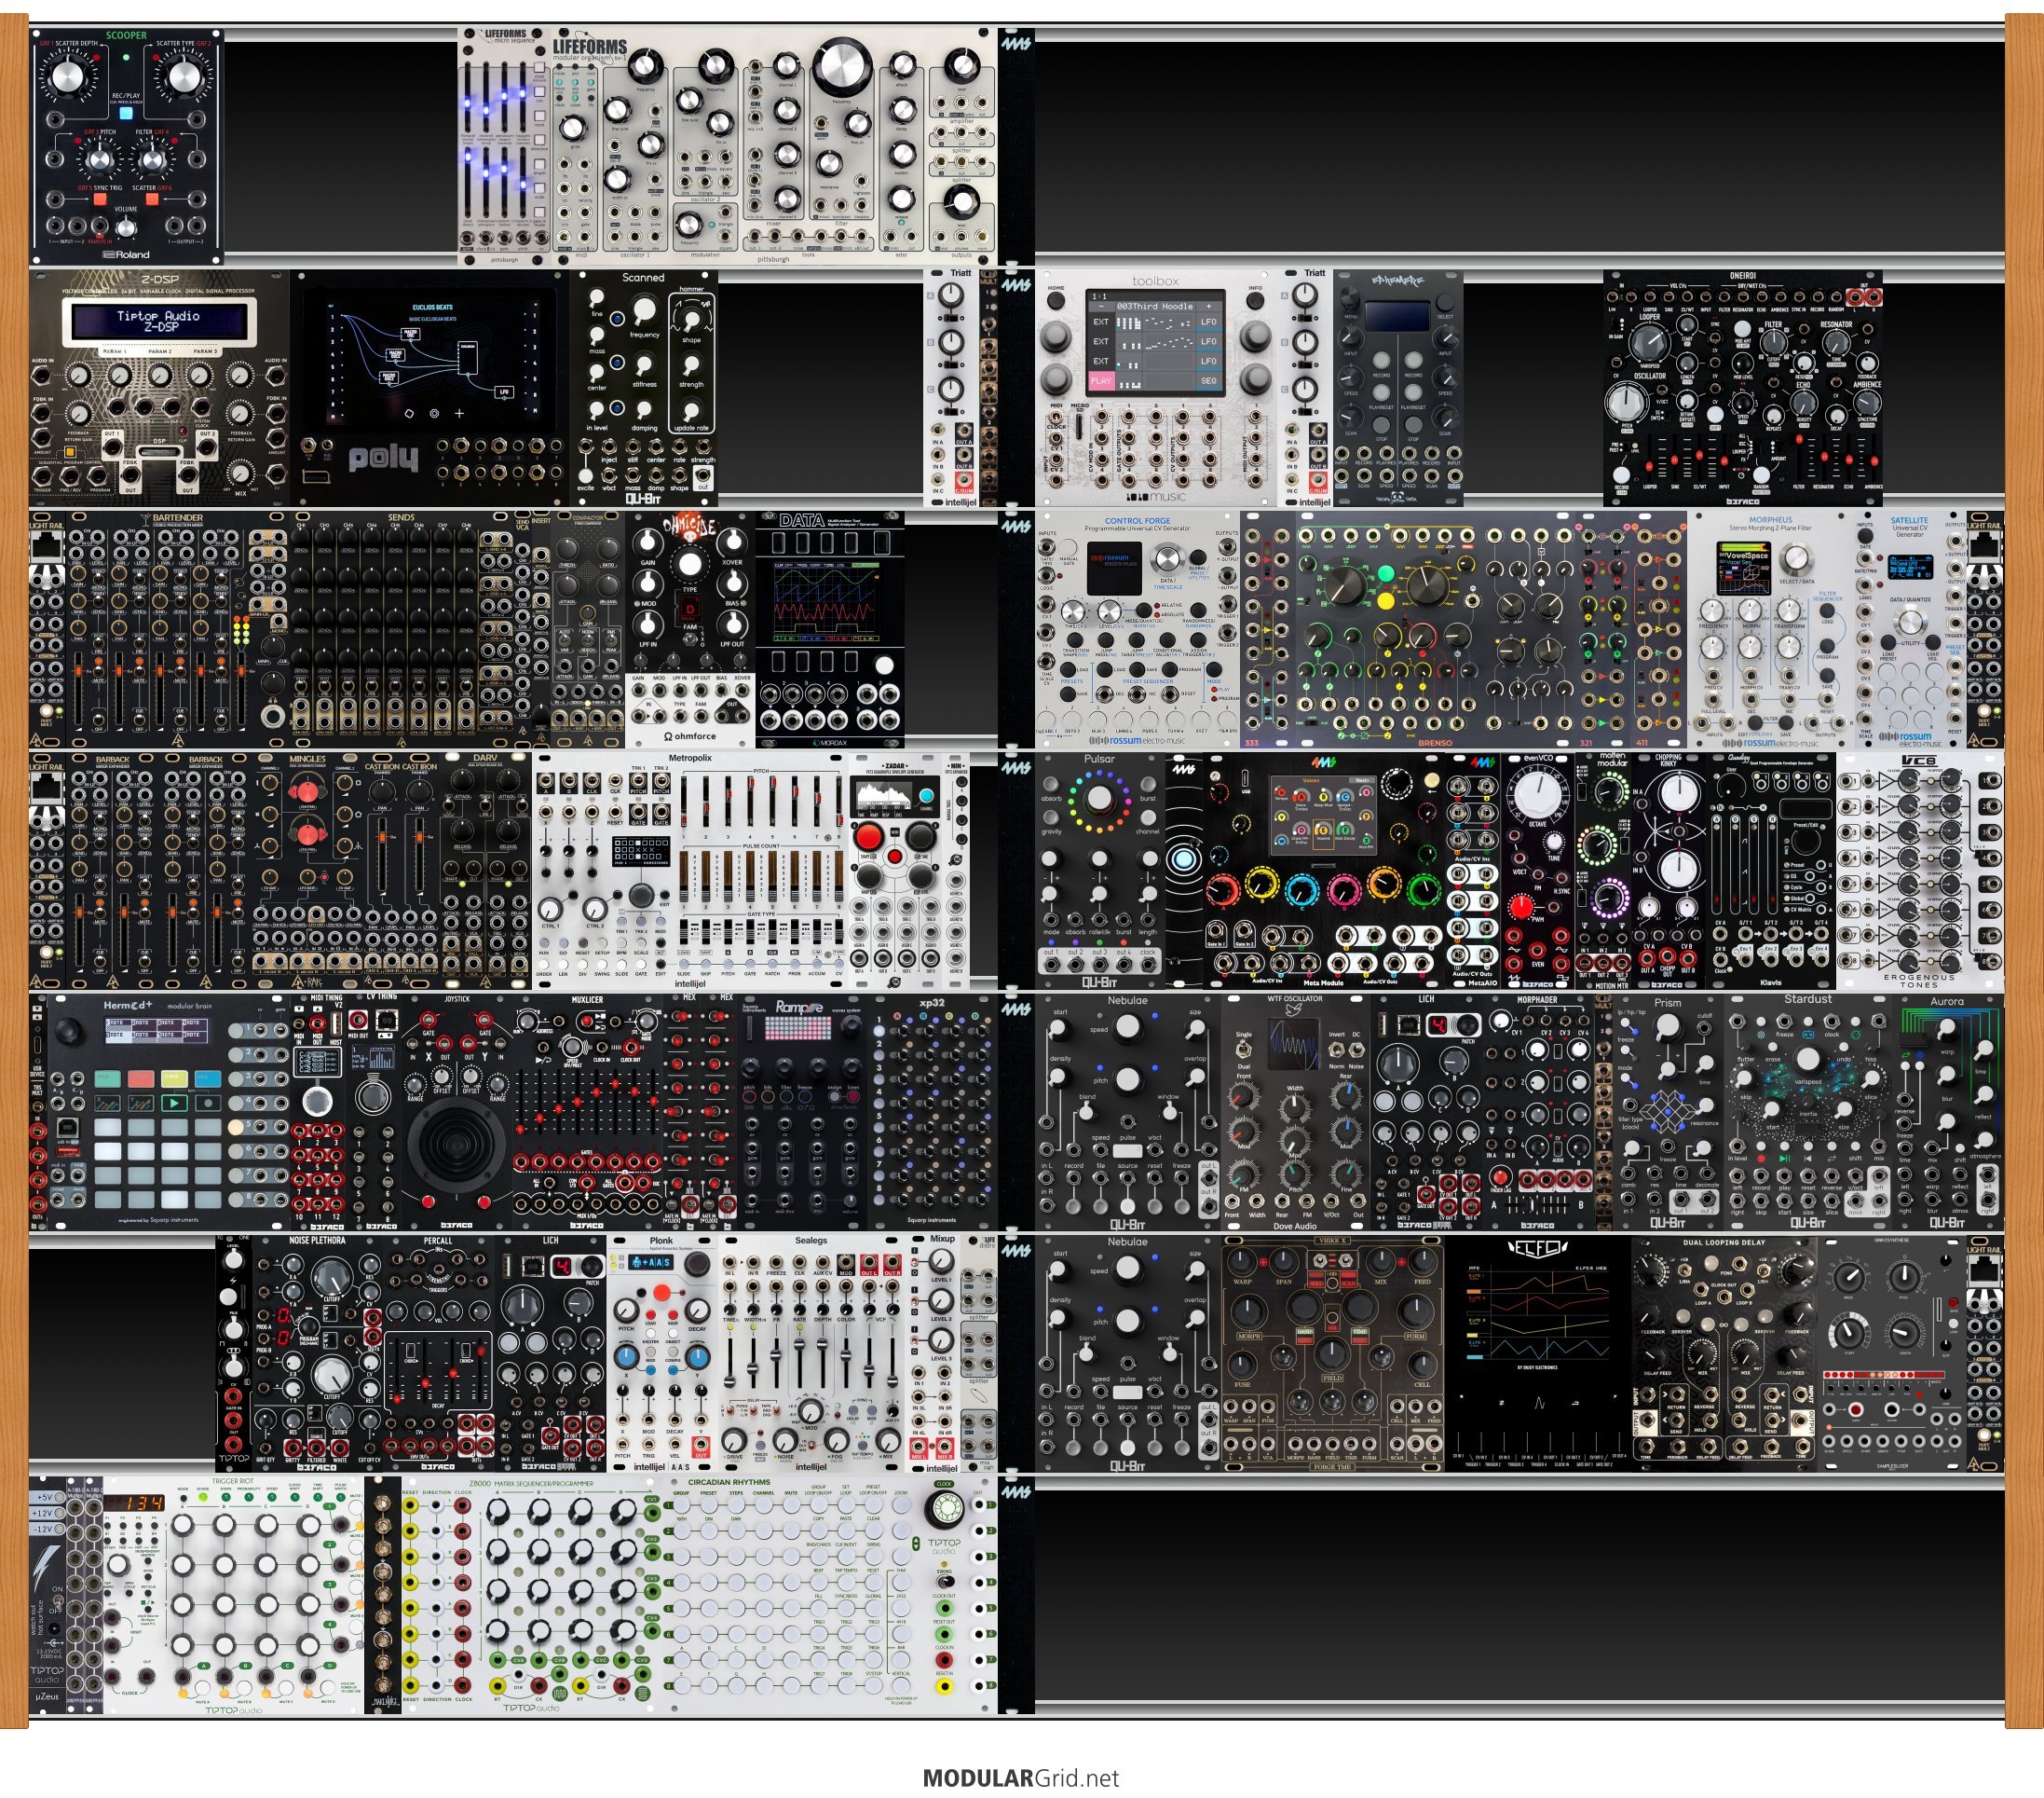This screenshot has width=2044, height=1798.
Task: Select the Dual Looping Delay module
Action: (x=1724, y=1353)
